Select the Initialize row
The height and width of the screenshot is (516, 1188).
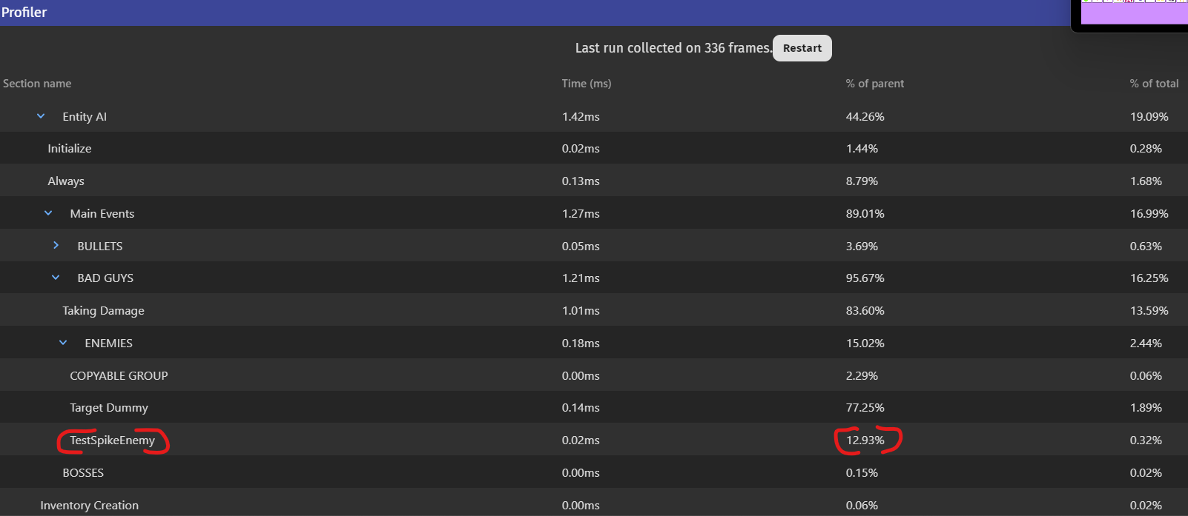tap(70, 149)
